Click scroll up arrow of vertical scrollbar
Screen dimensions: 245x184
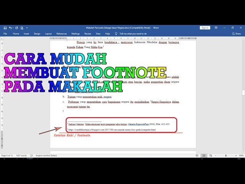coord(243,38)
